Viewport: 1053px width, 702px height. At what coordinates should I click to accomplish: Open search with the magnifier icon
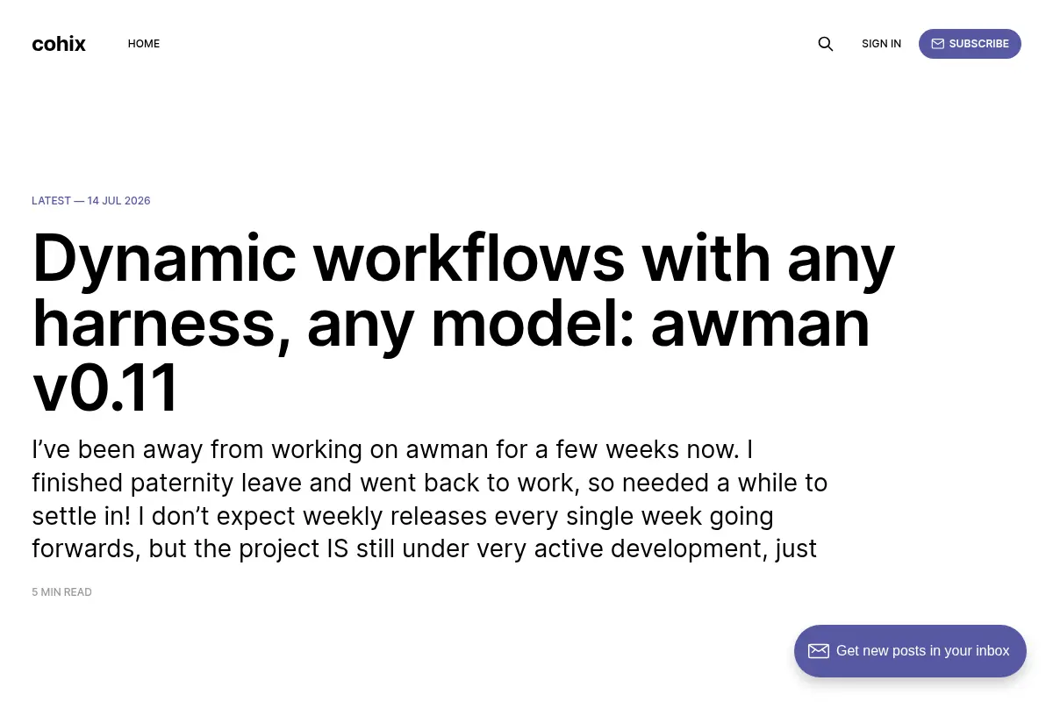click(x=825, y=44)
